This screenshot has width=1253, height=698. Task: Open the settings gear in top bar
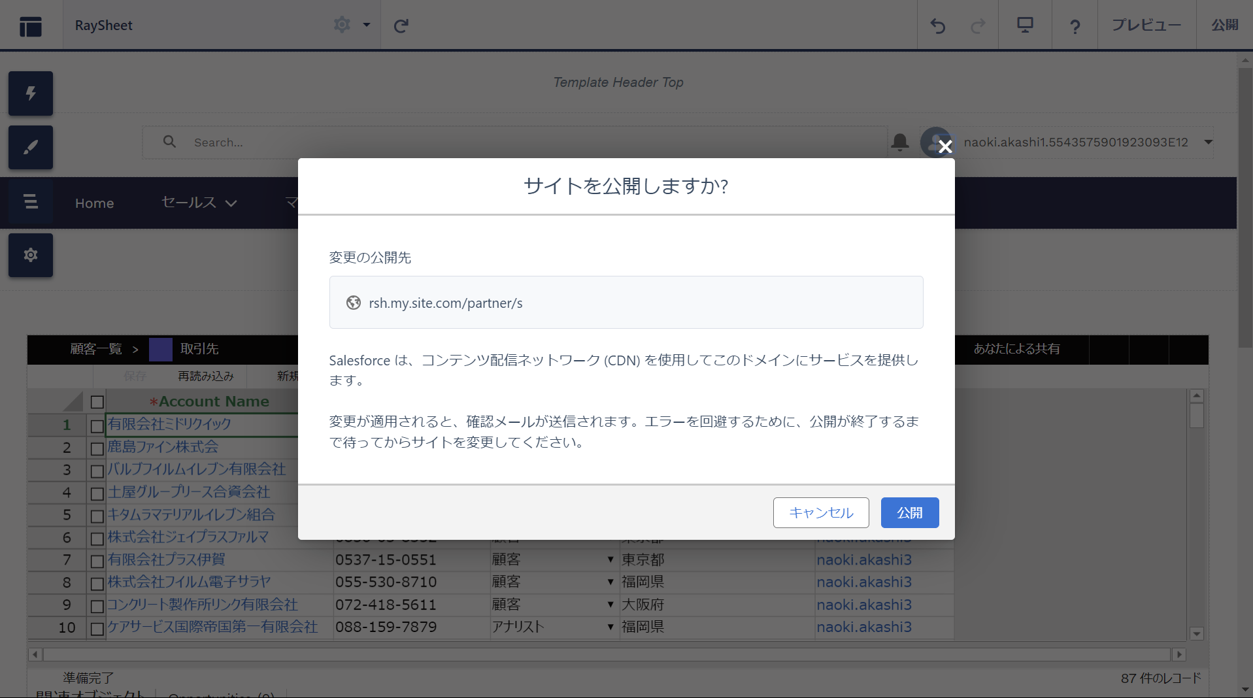pyautogui.click(x=342, y=25)
